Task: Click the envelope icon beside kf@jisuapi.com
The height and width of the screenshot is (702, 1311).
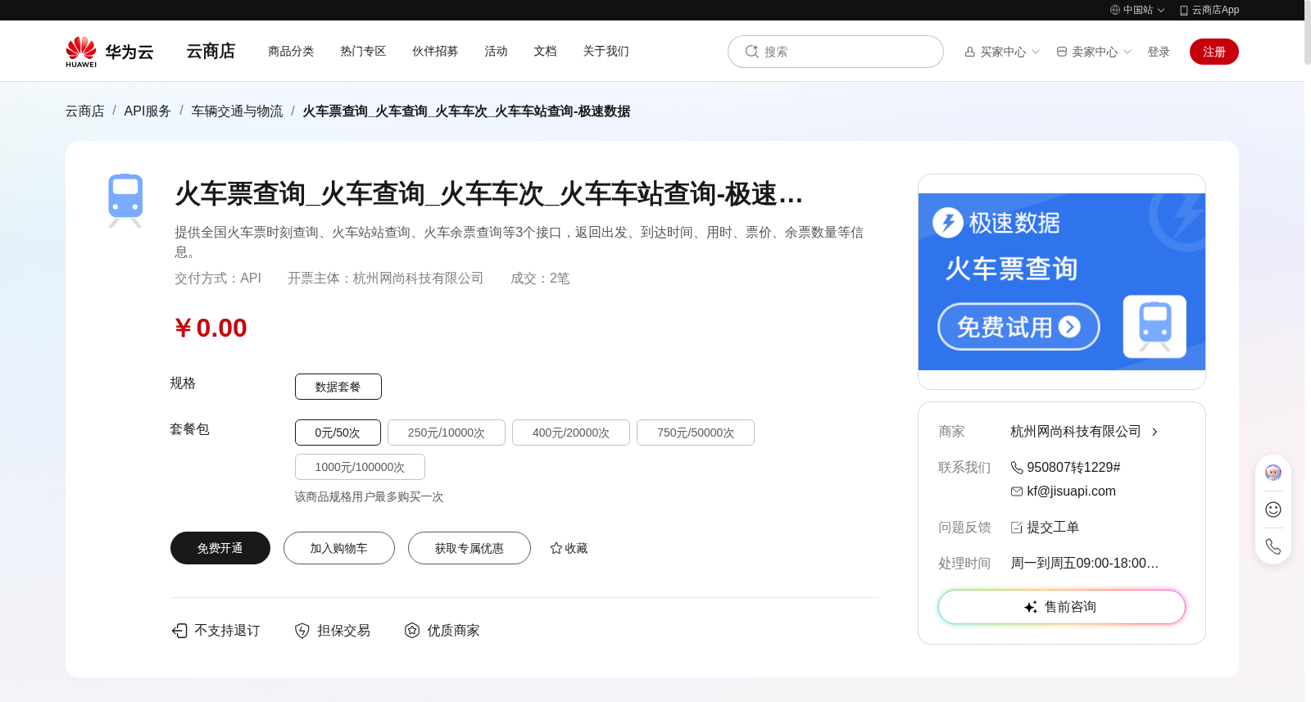Action: [1017, 491]
